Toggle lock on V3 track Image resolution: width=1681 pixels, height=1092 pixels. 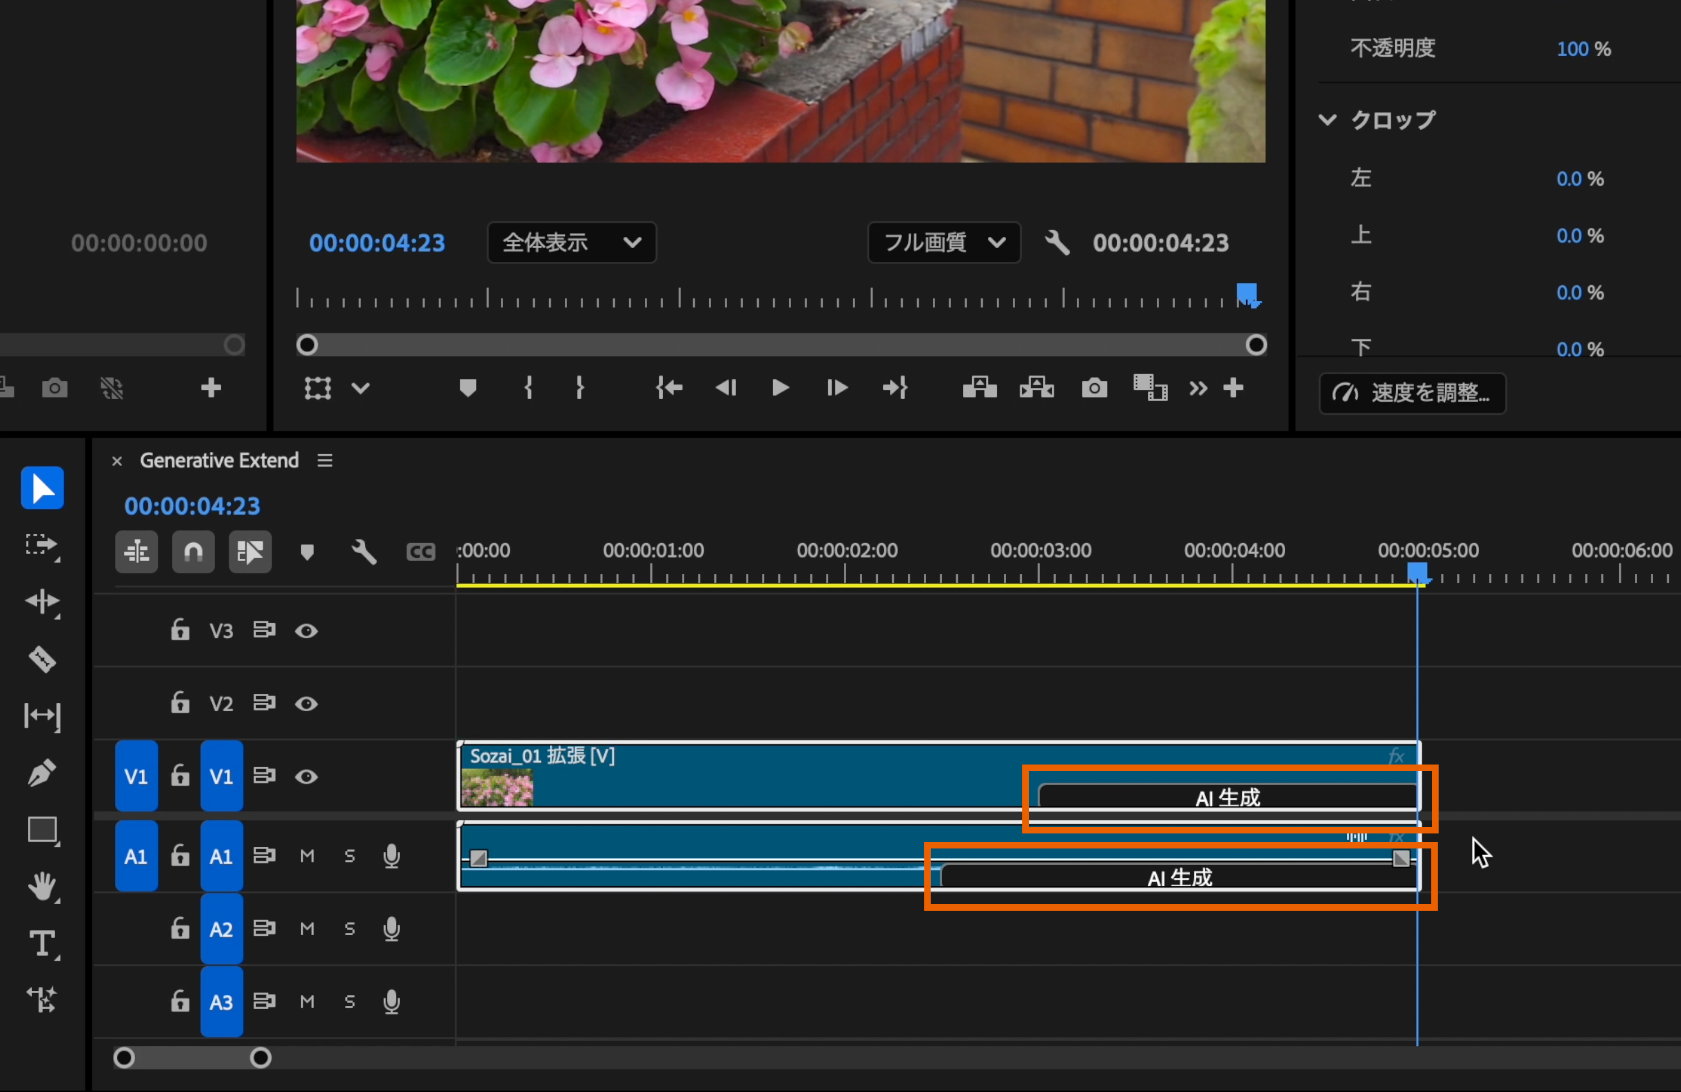(180, 630)
